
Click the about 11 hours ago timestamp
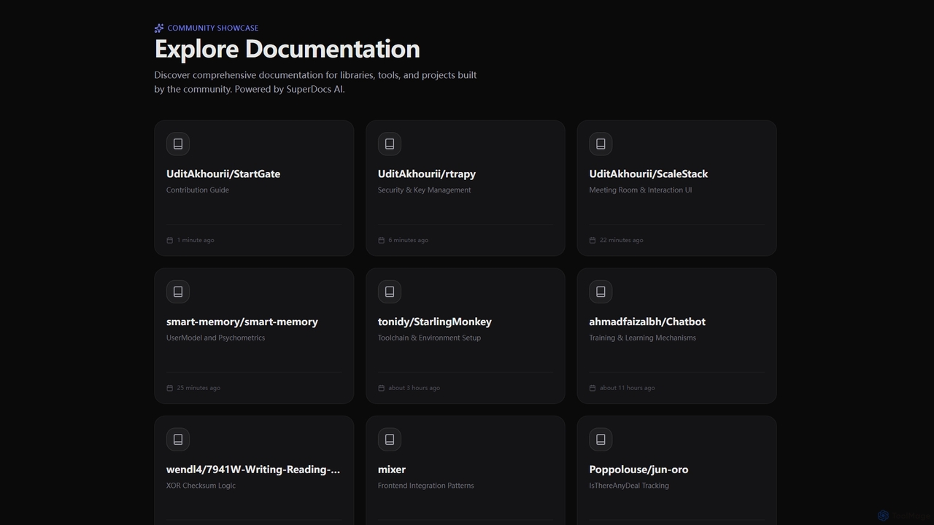click(x=628, y=388)
